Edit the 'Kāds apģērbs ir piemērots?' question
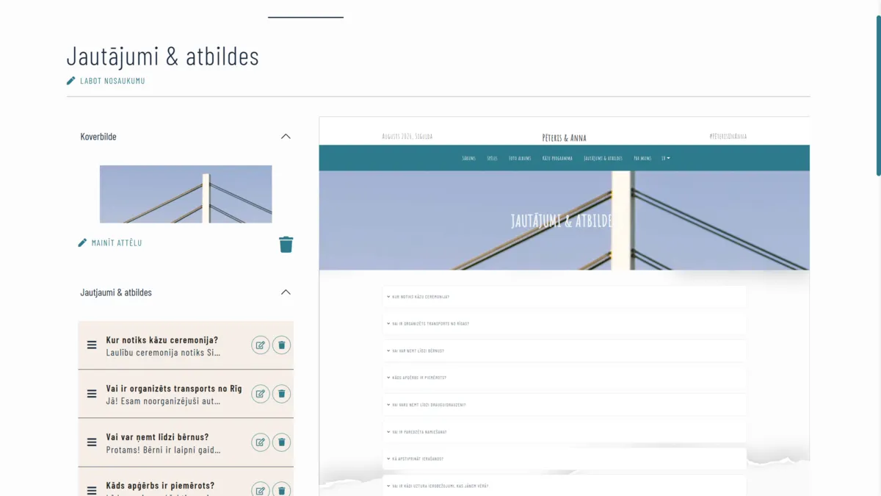 tap(261, 489)
